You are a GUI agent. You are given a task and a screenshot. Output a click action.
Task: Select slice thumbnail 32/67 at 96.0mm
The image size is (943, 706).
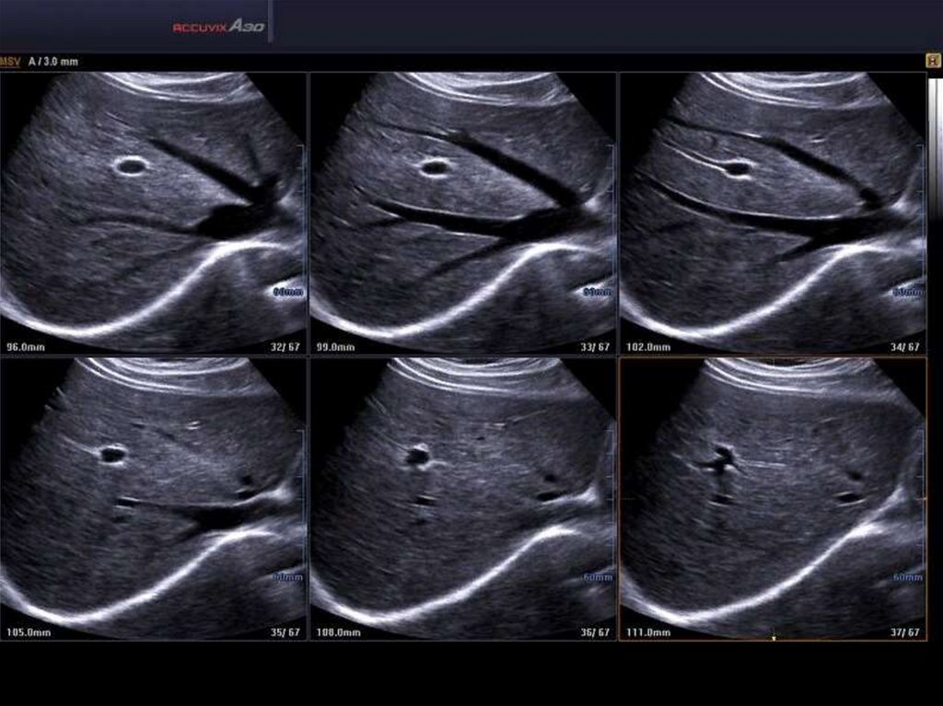coord(154,213)
